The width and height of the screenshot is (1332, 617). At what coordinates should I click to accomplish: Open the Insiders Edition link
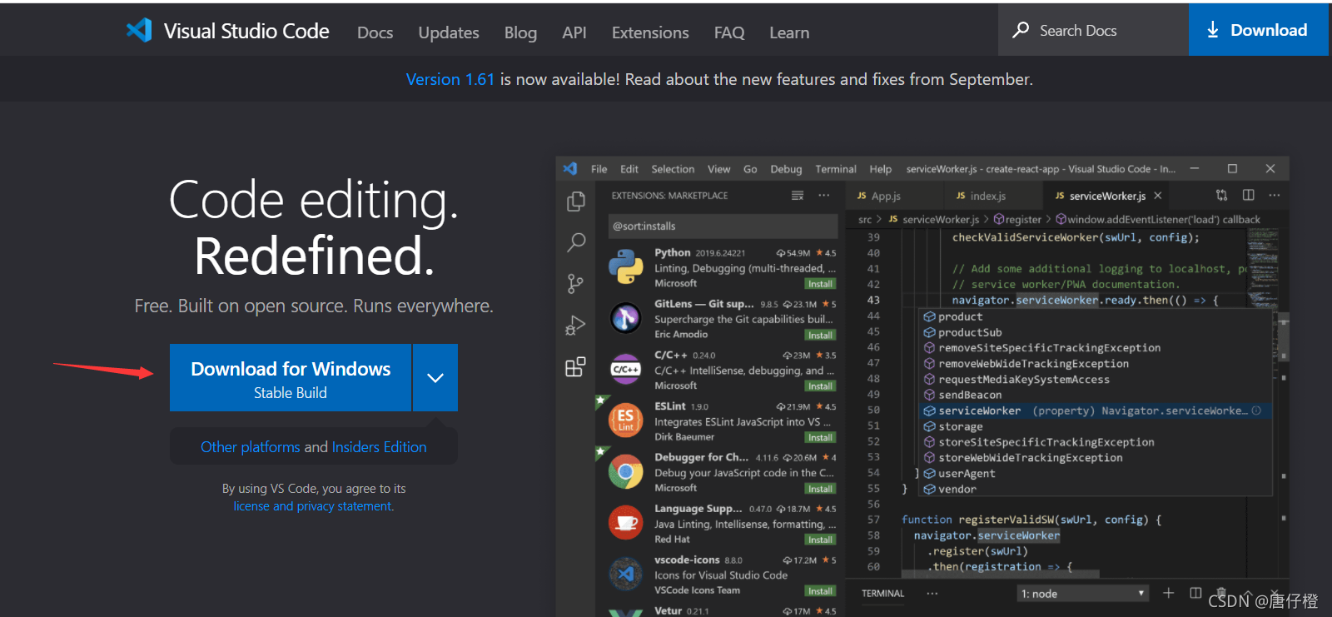tap(379, 447)
